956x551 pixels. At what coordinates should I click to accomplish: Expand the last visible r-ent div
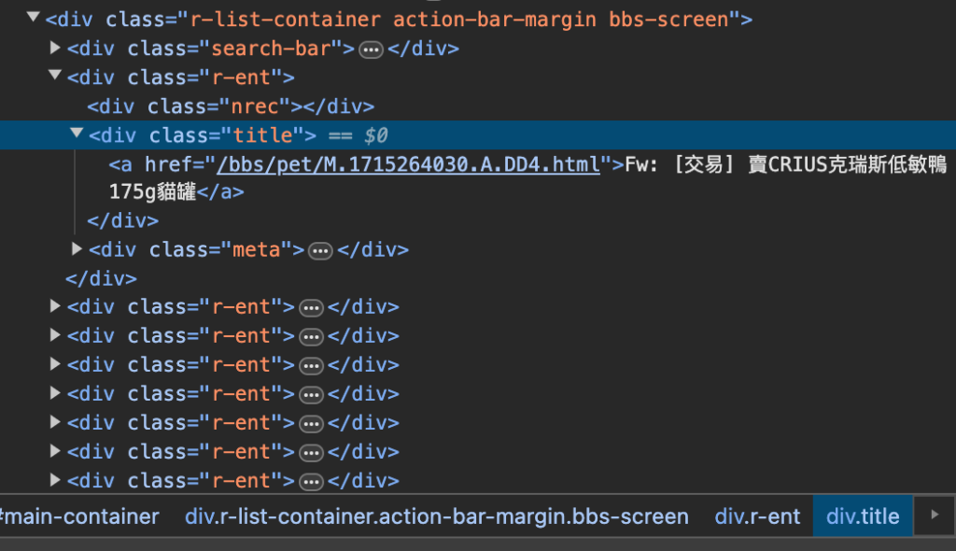pos(55,480)
